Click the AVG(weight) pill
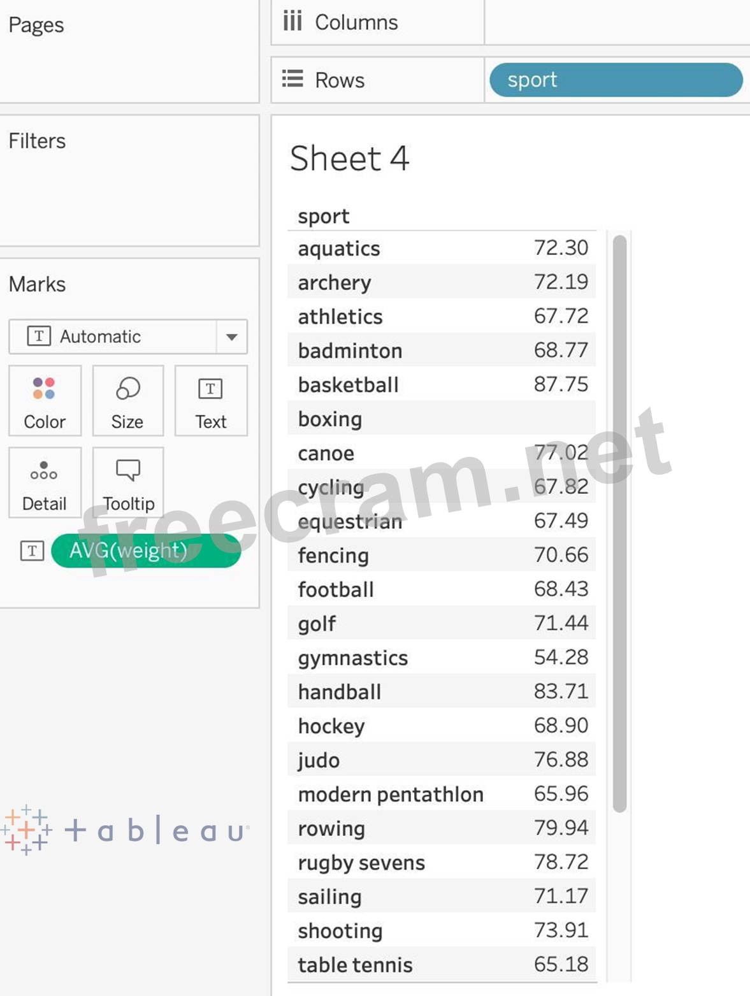 (146, 551)
